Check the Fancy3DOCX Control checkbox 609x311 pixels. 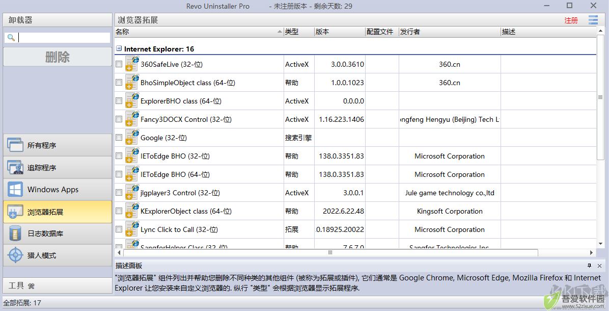tap(119, 119)
